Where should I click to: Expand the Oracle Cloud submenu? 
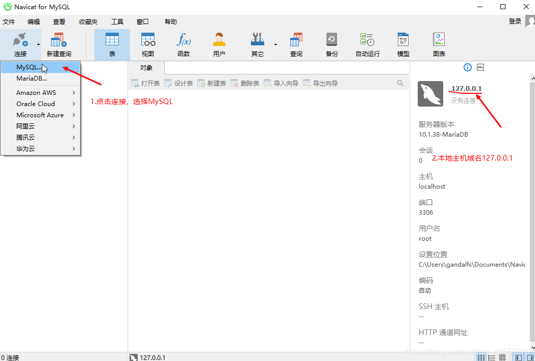74,104
